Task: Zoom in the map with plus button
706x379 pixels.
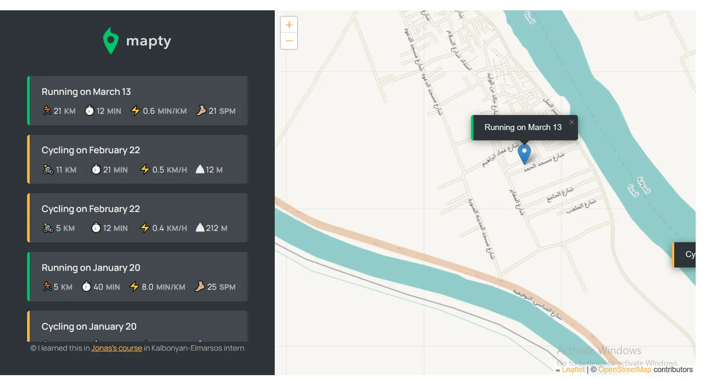Action: pyautogui.click(x=289, y=25)
